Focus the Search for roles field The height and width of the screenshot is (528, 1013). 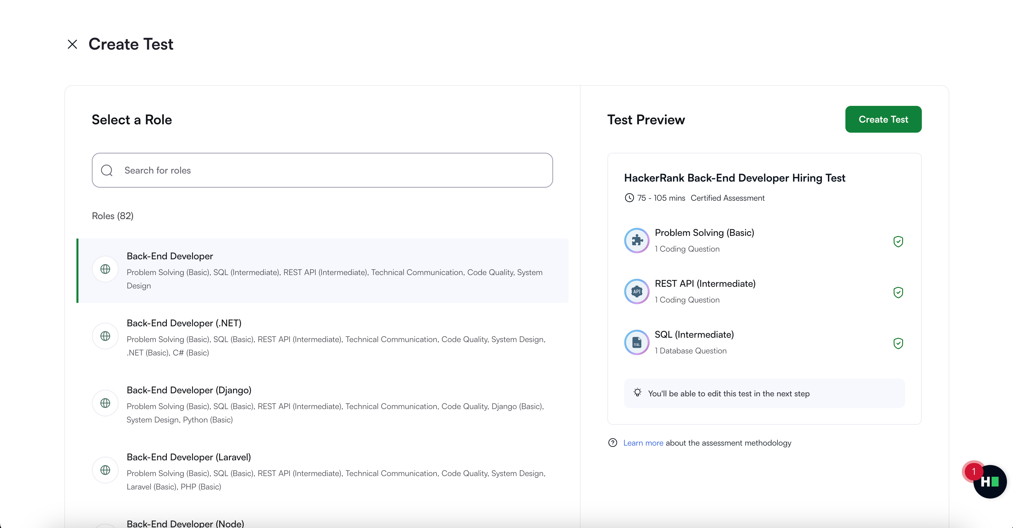point(330,170)
